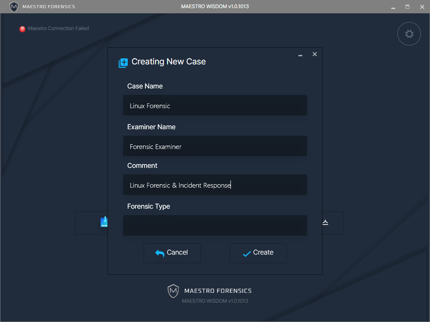This screenshot has width=430, height=322.
Task: Click the red connection failed status icon
Action: point(22,29)
